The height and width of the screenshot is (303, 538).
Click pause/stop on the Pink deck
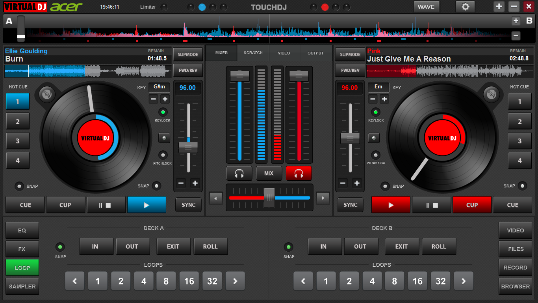tap(431, 205)
